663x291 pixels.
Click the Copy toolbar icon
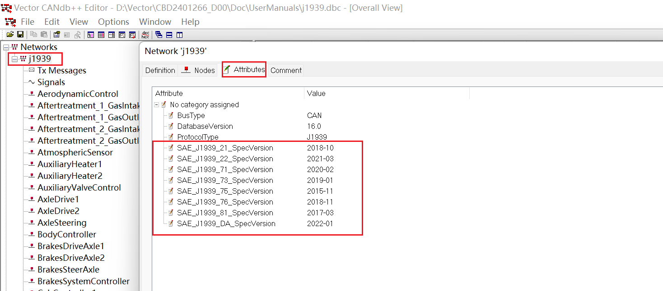pos(33,35)
